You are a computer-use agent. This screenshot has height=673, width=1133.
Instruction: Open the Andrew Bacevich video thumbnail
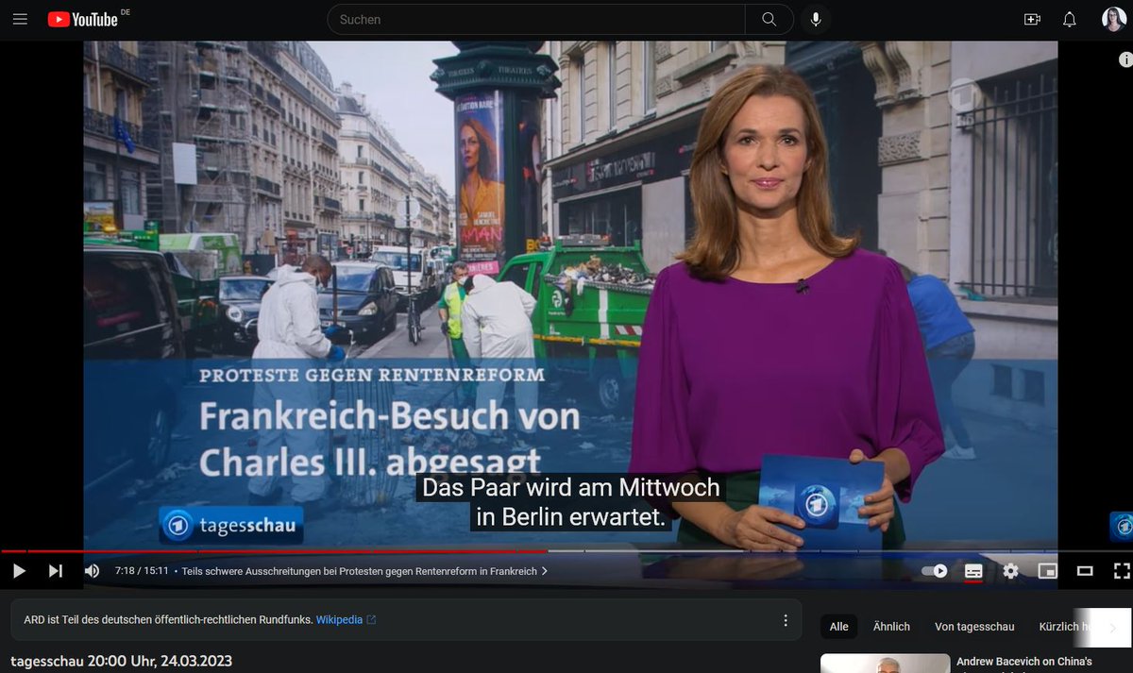(885, 664)
